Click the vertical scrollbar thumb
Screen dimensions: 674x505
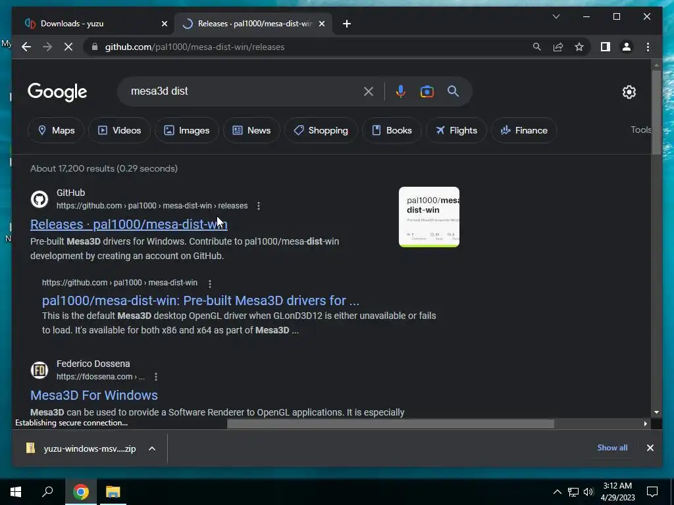click(x=656, y=112)
